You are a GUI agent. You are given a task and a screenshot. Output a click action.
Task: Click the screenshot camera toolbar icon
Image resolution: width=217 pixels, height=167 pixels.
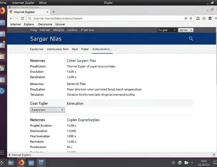click(x=204, y=18)
